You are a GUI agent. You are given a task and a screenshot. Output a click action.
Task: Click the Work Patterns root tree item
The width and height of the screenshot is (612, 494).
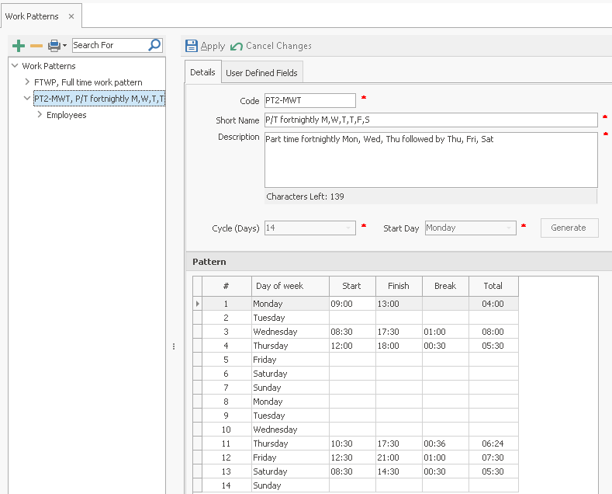48,66
